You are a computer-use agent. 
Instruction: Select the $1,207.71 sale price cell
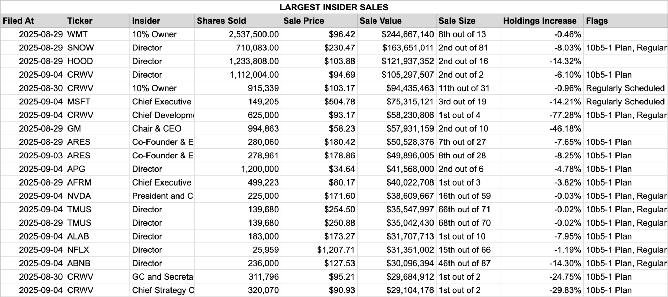coord(319,250)
